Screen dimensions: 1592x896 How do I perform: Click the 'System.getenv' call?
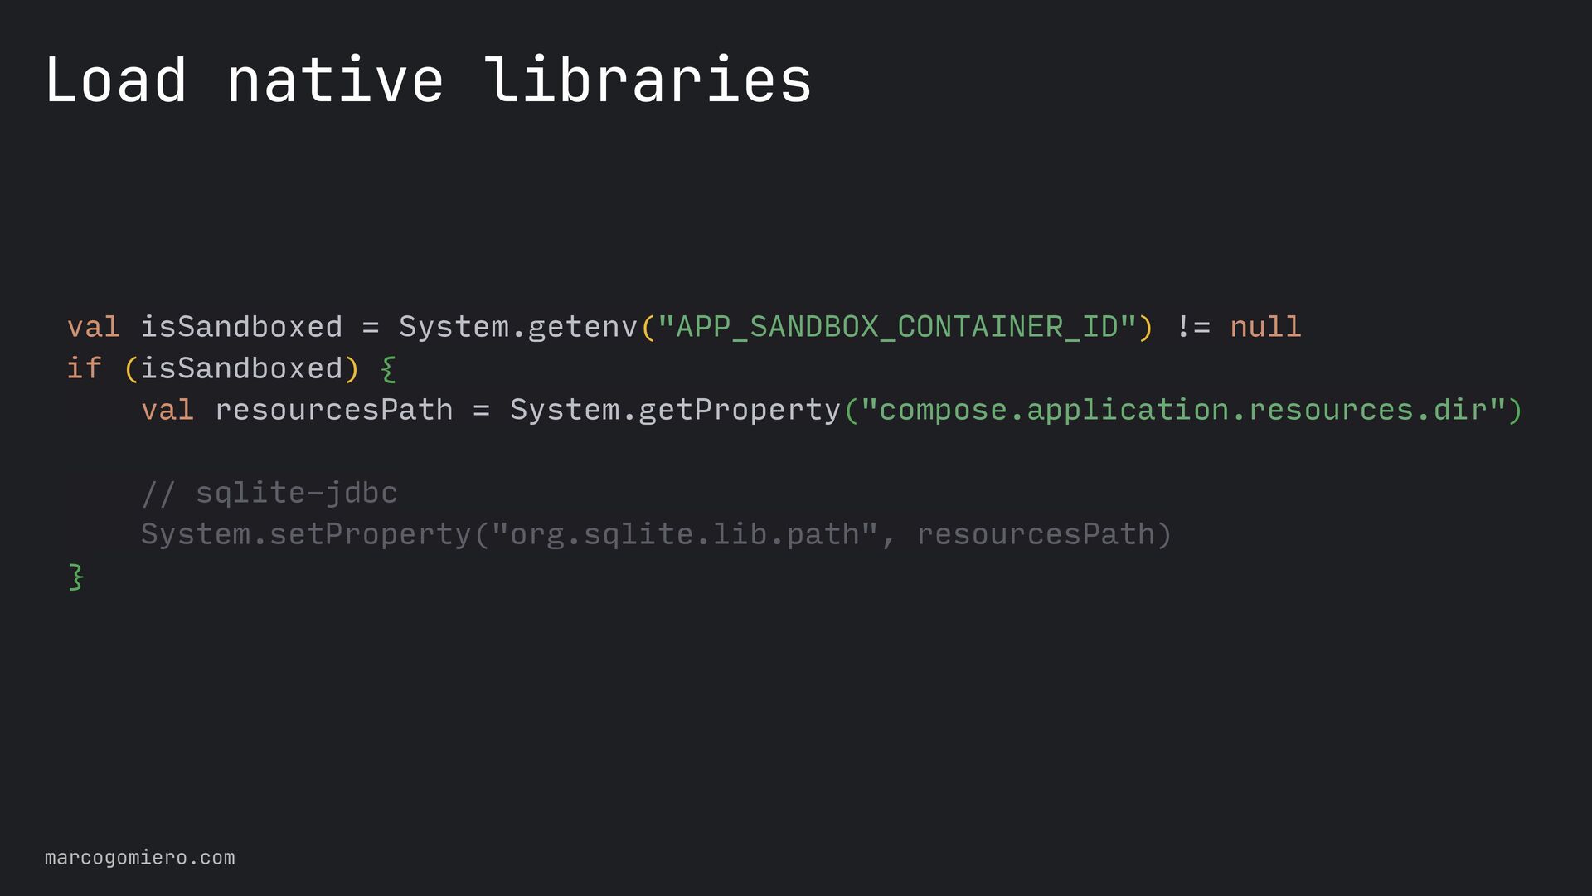[518, 327]
